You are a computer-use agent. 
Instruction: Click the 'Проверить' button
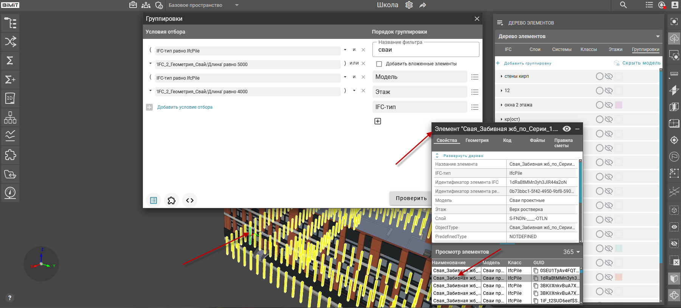411,198
